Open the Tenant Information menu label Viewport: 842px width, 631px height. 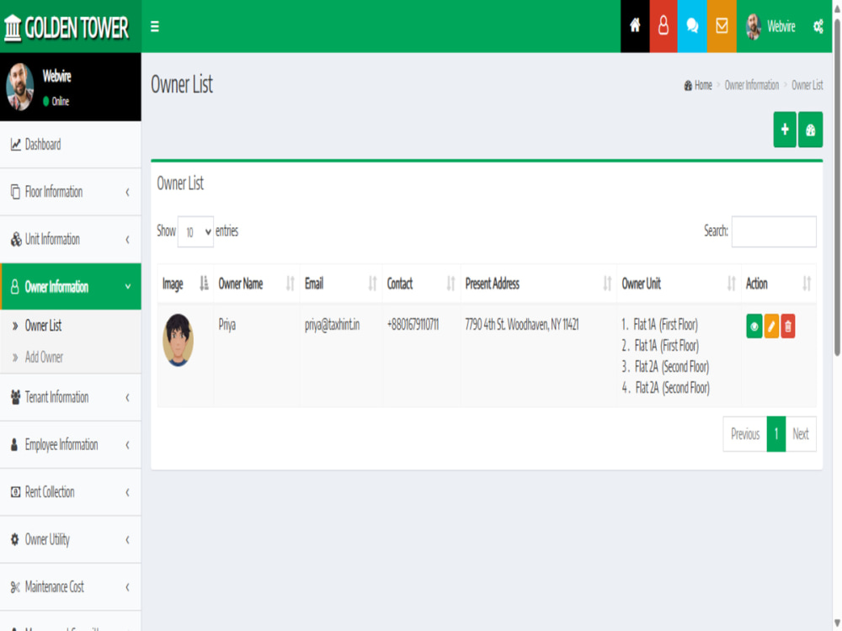(x=56, y=397)
